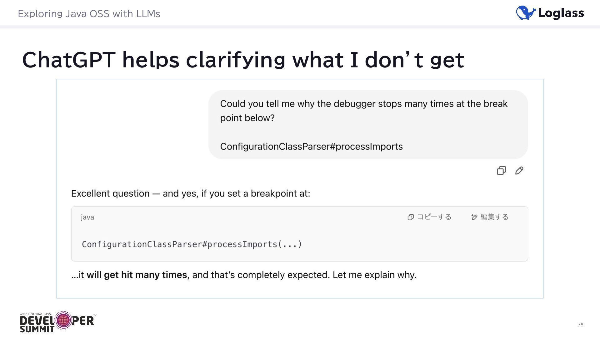Click the Loglass whale logo icon
600x337 pixels.
click(x=526, y=13)
